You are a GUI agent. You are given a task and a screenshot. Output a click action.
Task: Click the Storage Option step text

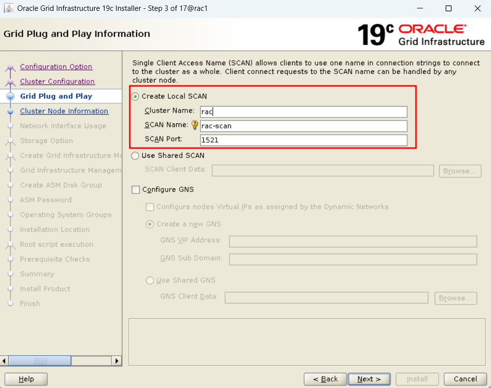click(x=46, y=141)
